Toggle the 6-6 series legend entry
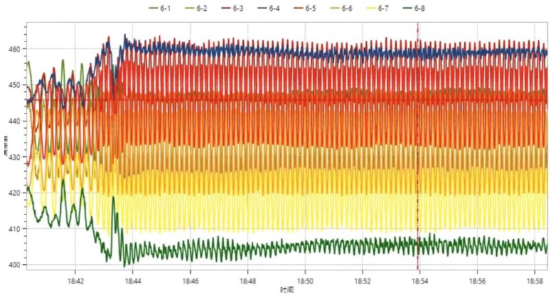This screenshot has height=302, width=557. coord(341,8)
